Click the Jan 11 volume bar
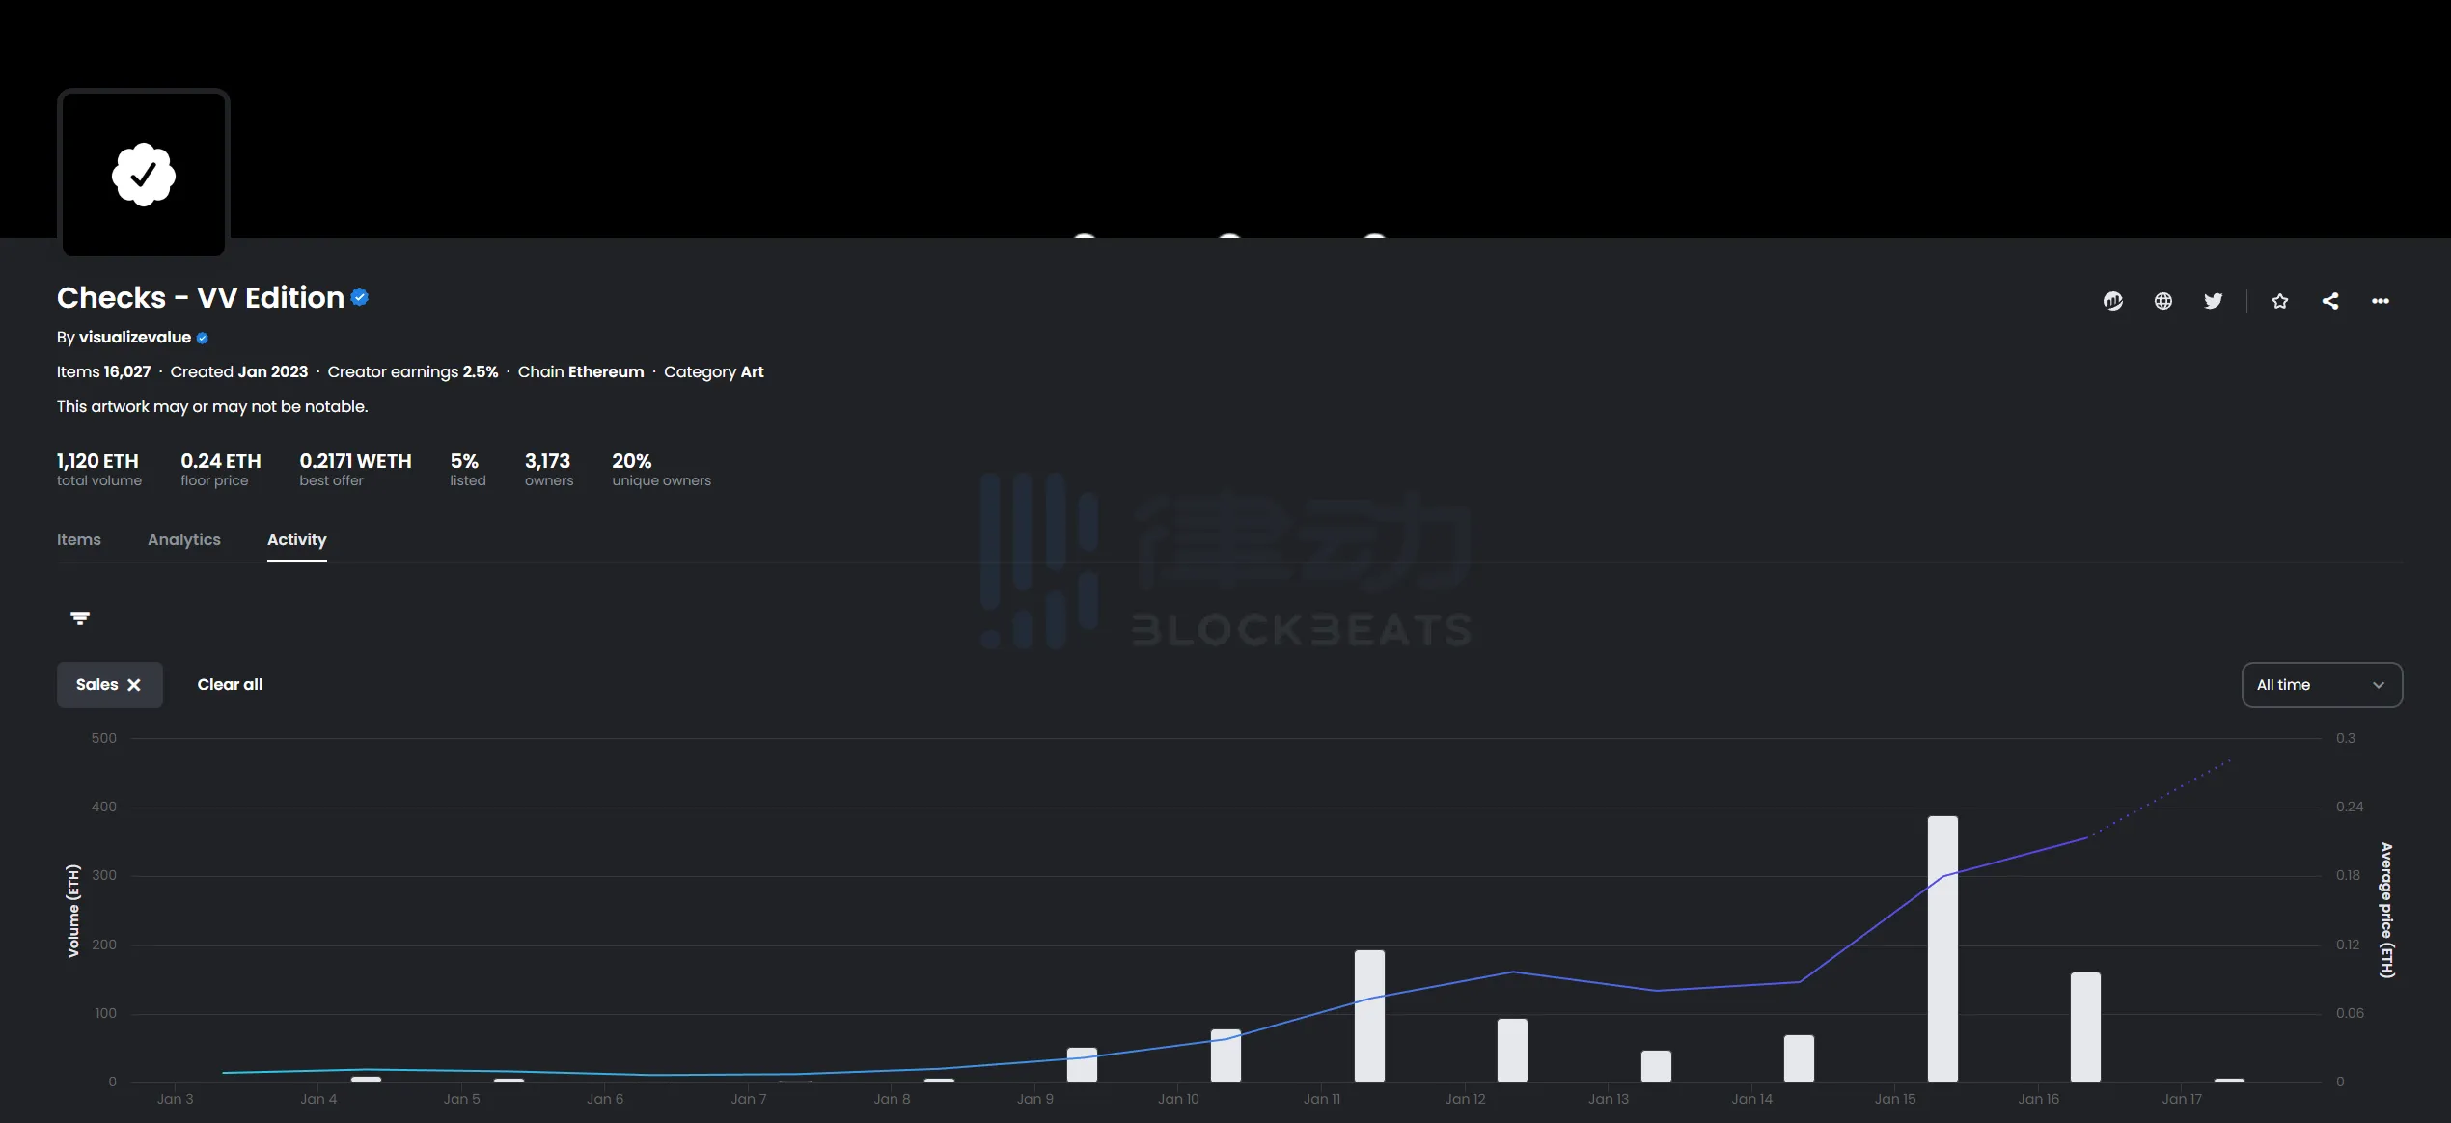This screenshot has width=2451, height=1123. (x=1369, y=1016)
